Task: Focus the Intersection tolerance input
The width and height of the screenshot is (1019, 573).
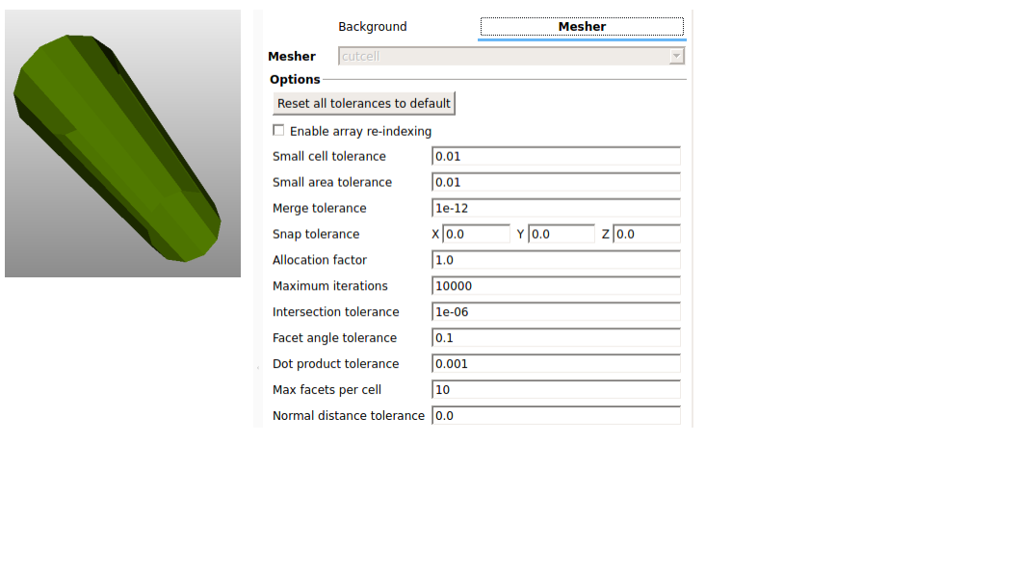Action: tap(556, 312)
